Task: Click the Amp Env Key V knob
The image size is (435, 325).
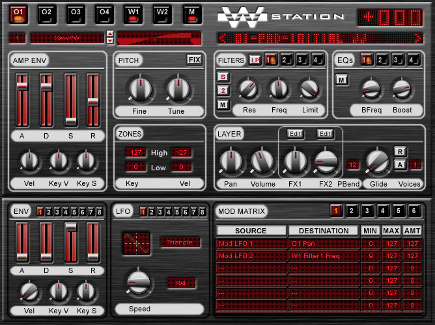Action: 59,161
